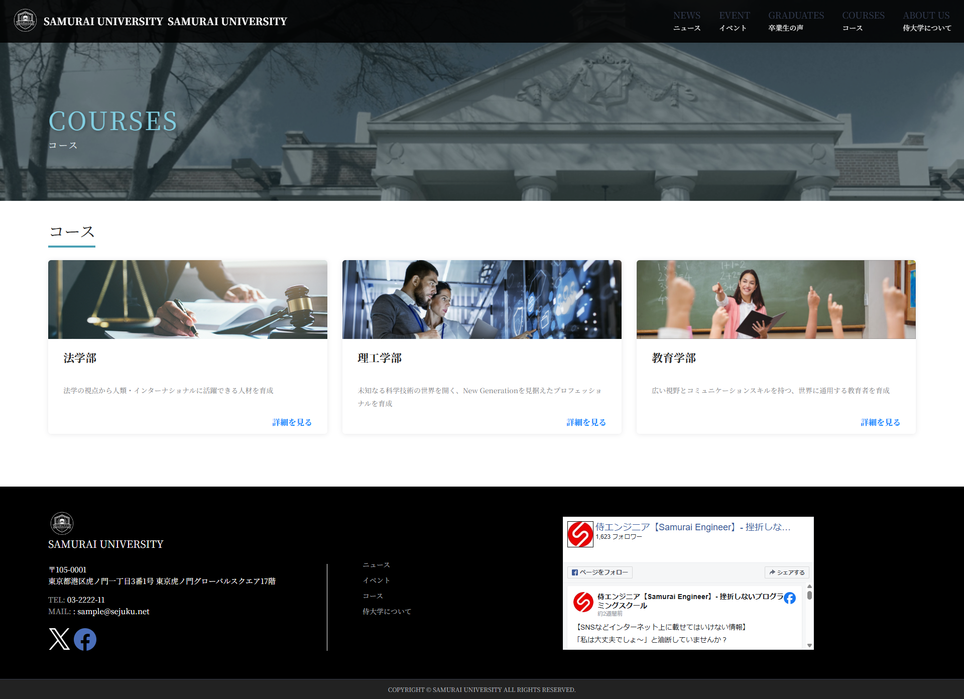
Task: Click the 教育学部 classroom teacher thumbnail
Action: click(776, 299)
